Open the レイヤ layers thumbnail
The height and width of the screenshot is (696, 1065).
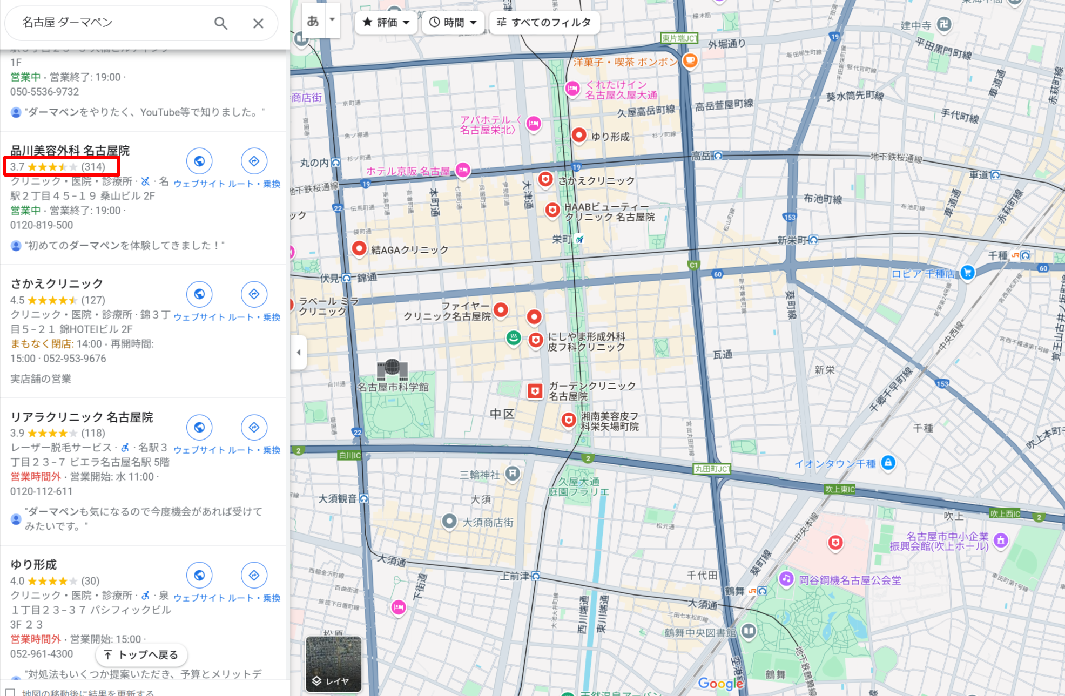tap(333, 664)
